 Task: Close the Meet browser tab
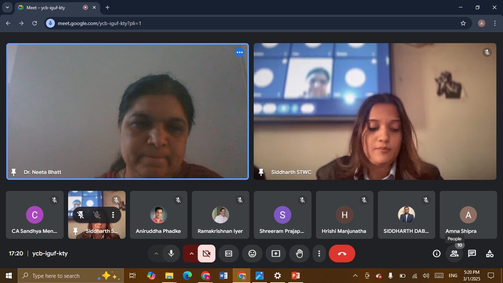[94, 7]
